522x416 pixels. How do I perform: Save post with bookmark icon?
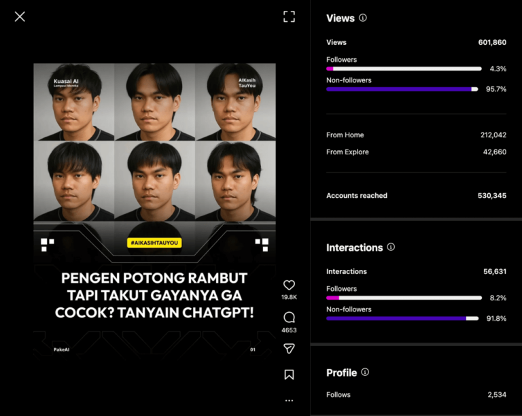click(289, 375)
